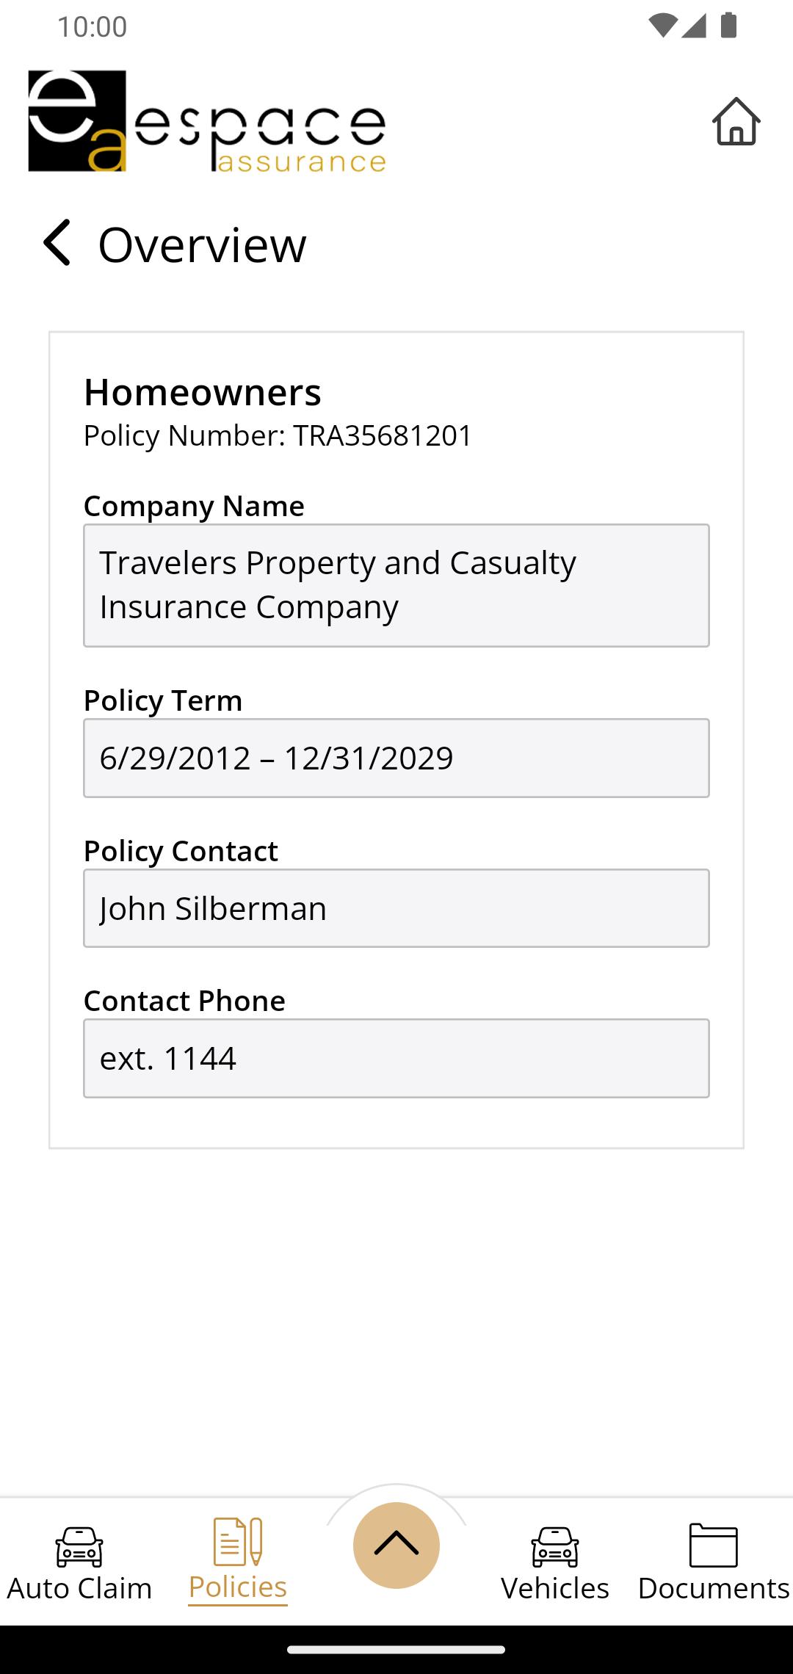Switch to the Vehicles tab label
Screen dimensions: 793x1674
555,1588
